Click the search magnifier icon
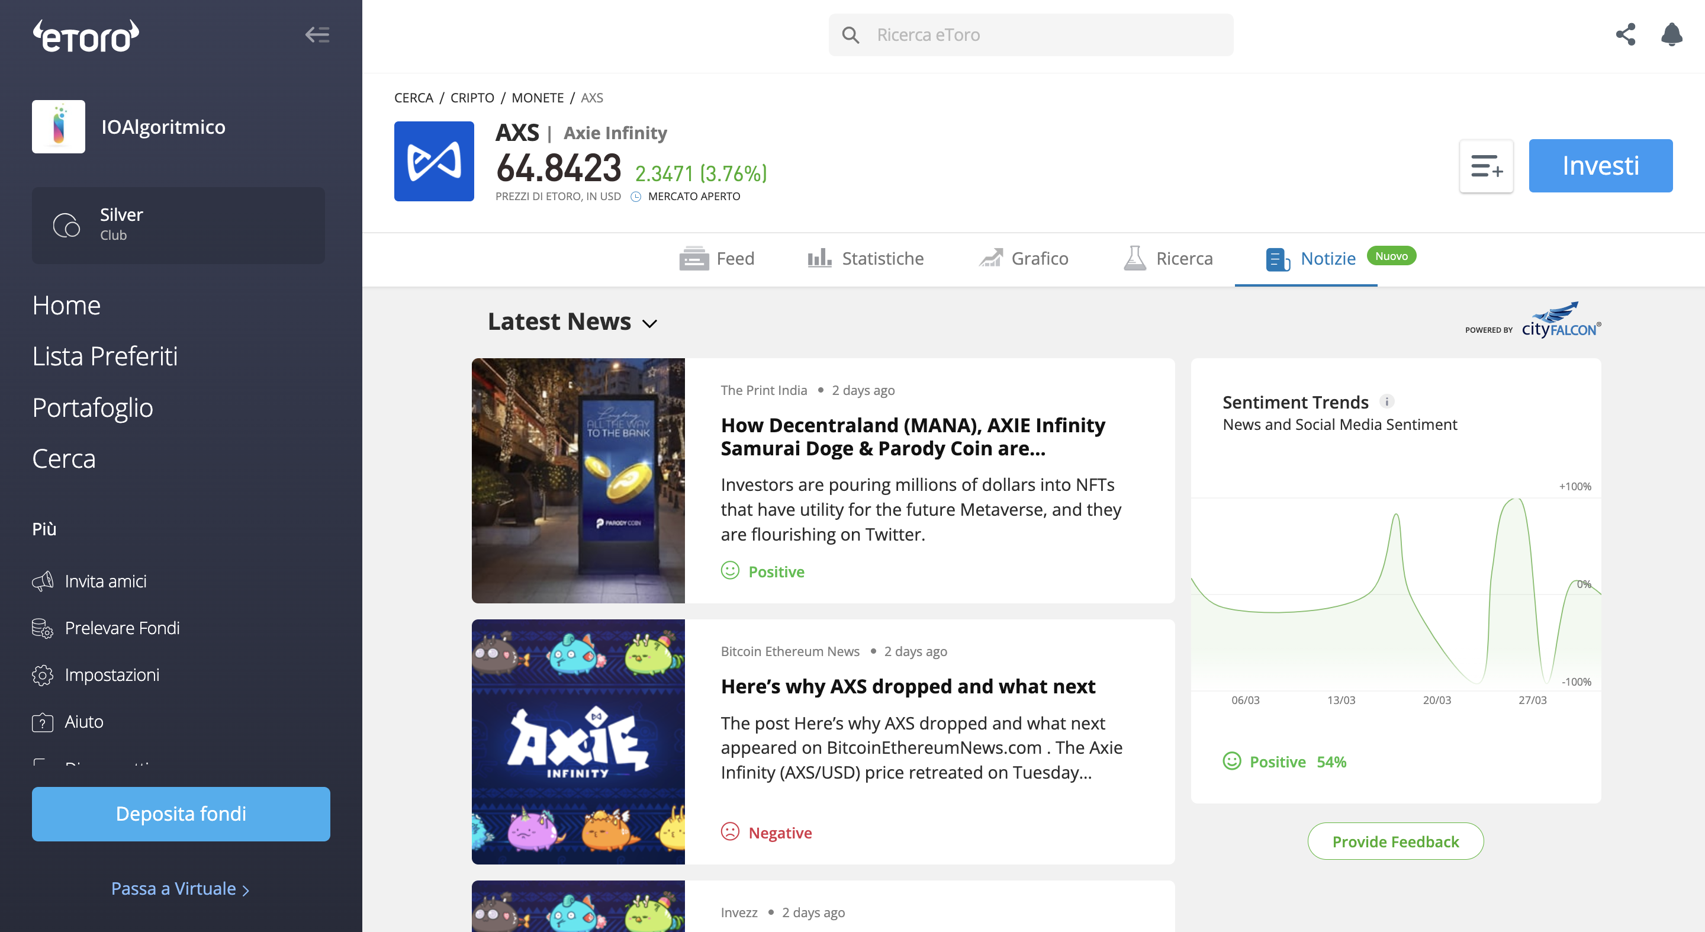1705x932 pixels. (851, 35)
